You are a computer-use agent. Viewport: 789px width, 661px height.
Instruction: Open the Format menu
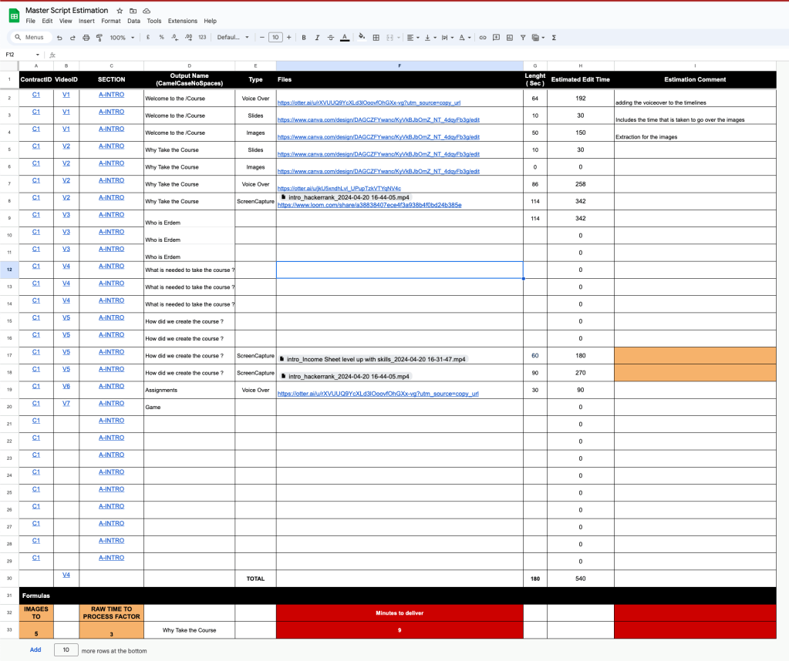point(111,21)
